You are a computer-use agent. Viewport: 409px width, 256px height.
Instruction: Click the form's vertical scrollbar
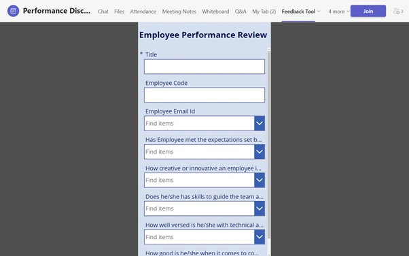(x=268, y=145)
